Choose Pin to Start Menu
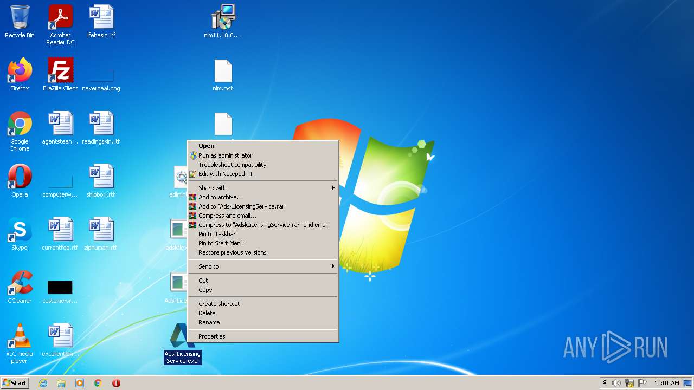This screenshot has width=694, height=390. coord(263,243)
